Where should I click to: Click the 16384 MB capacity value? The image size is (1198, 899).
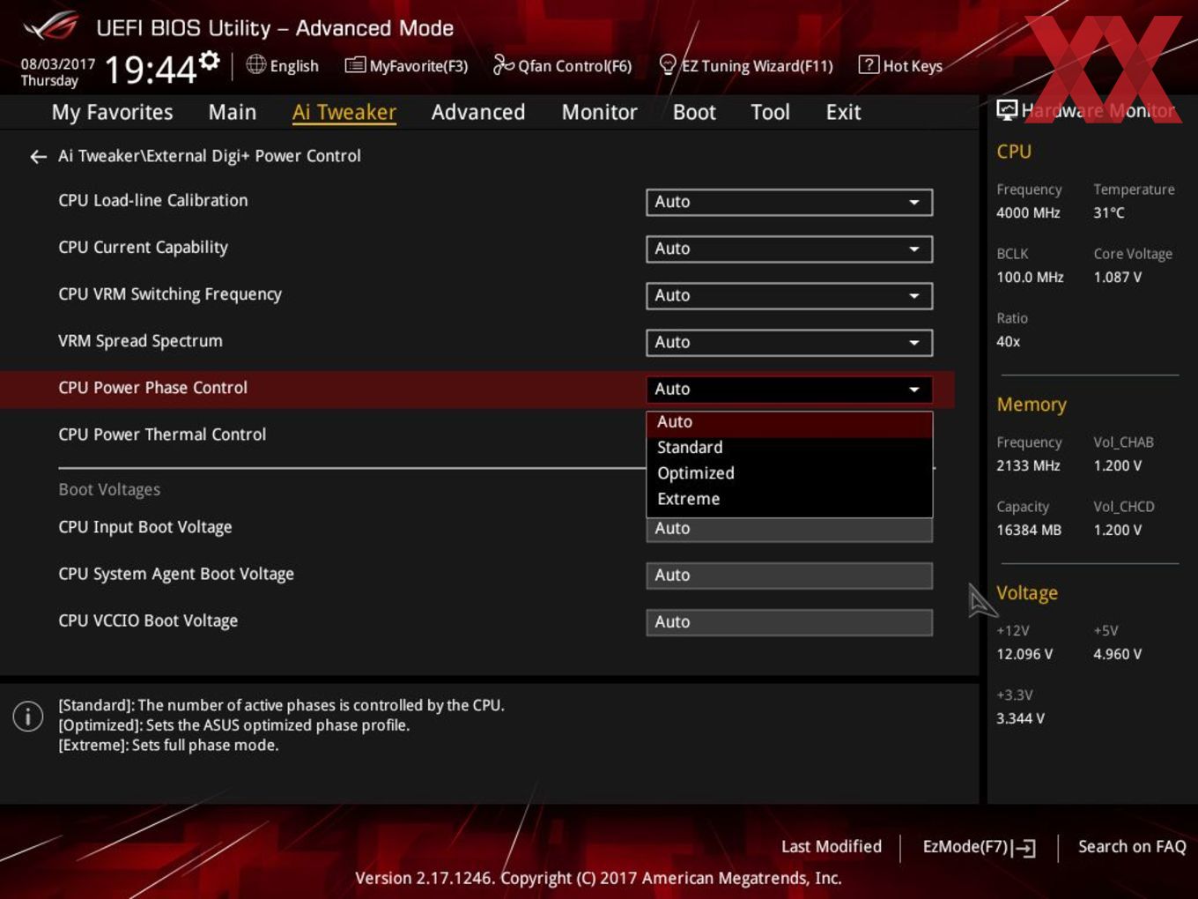[x=1029, y=531]
